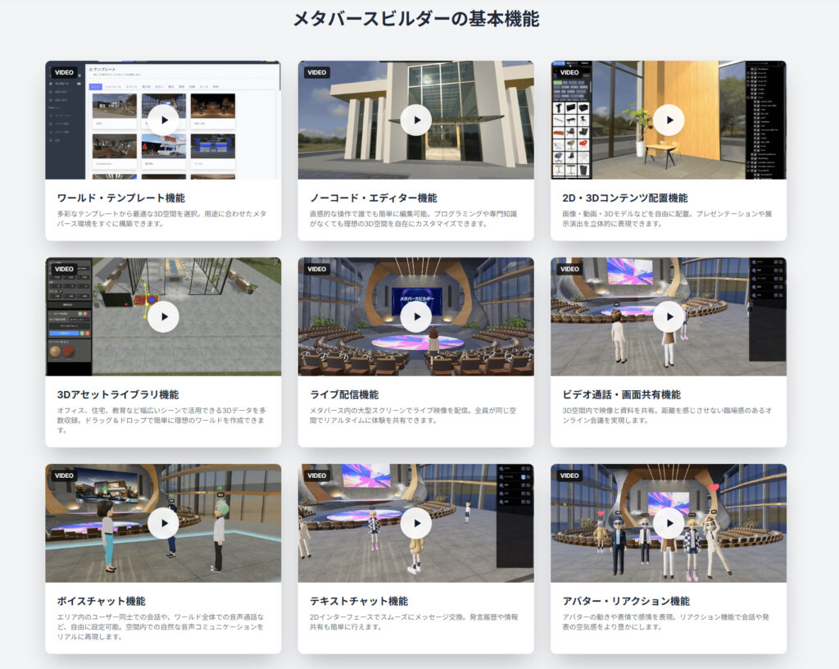
Task: Open the 3Dアセットライブラリ機能 title
Action: coord(118,394)
